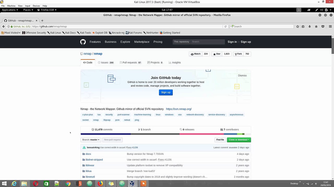Open the Applications menu dropdown
Viewport: 334px width, 187px height.
click(10, 10)
